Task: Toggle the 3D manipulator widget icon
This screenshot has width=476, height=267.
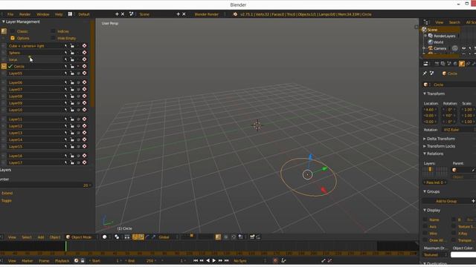Action: [x=135, y=237]
